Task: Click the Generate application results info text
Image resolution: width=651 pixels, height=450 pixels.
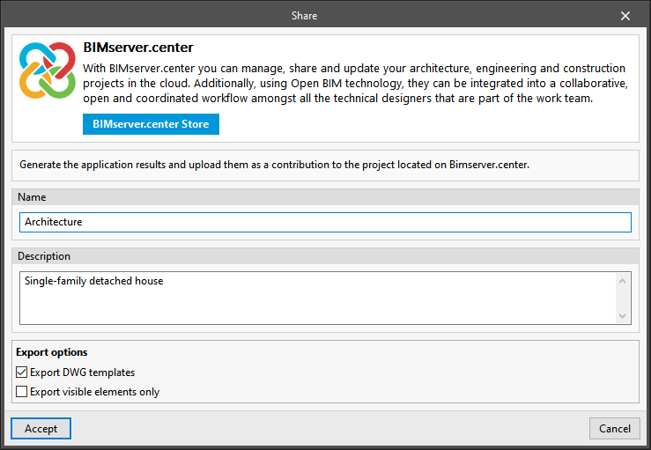Action: pyautogui.click(x=274, y=165)
